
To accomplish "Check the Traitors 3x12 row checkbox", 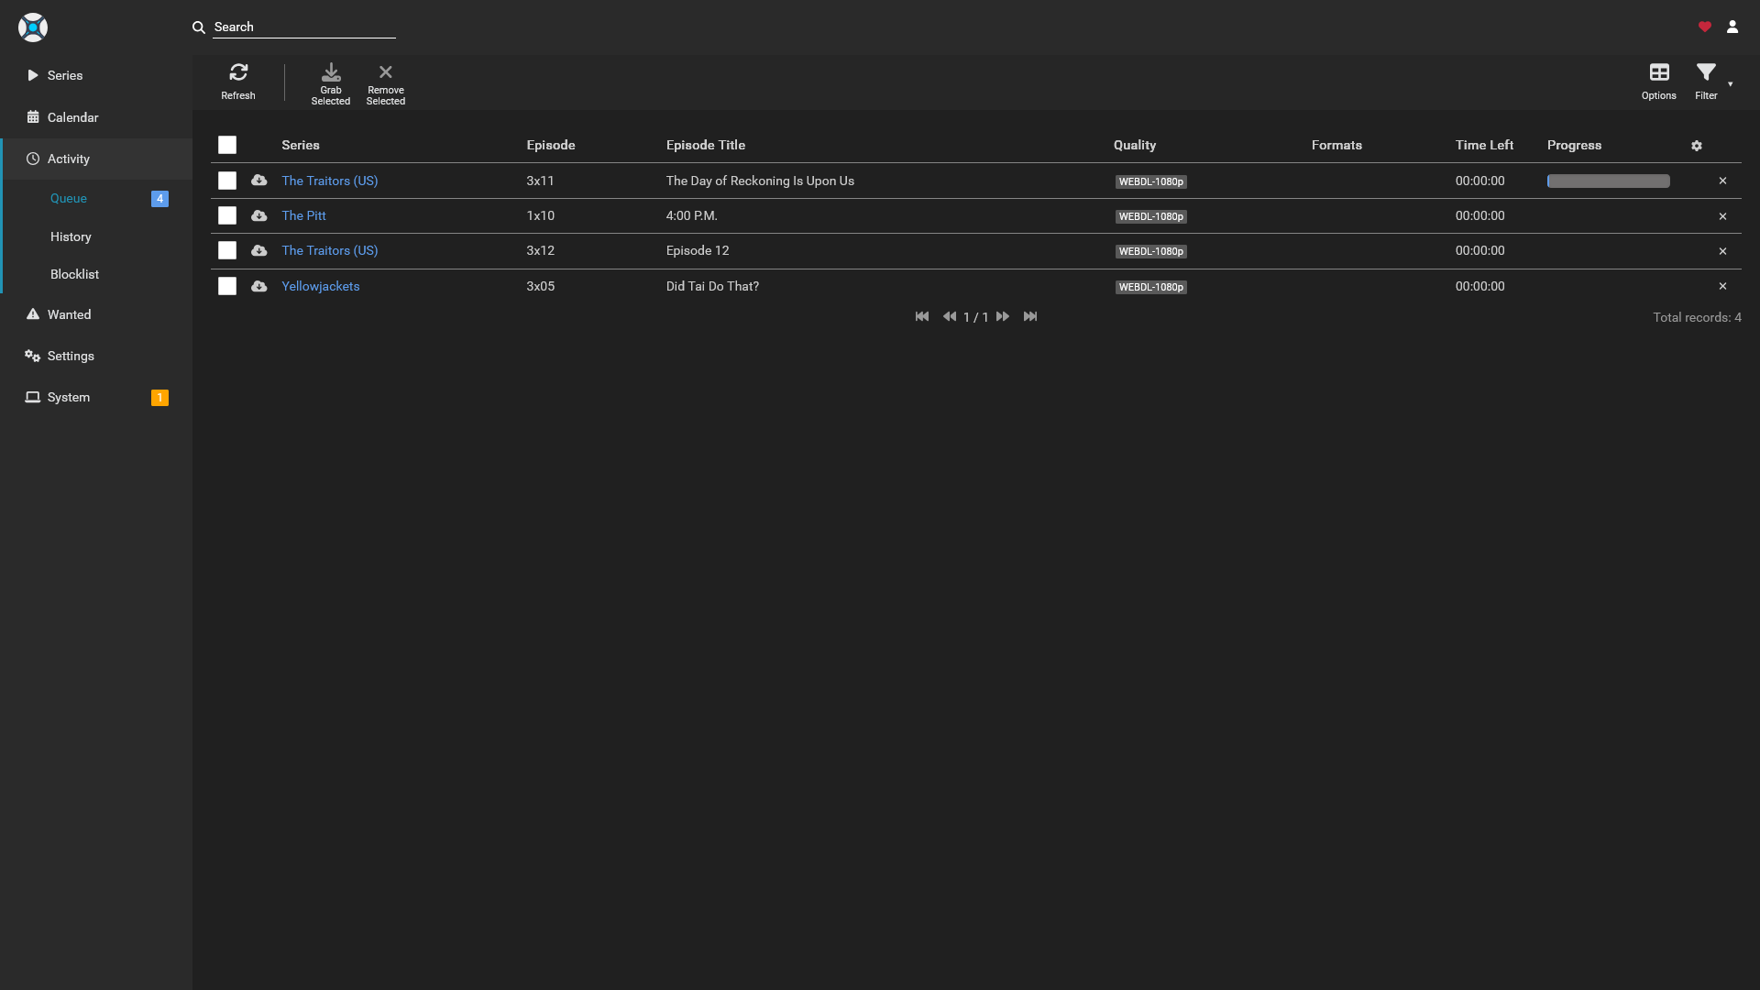I will pos(227,250).
